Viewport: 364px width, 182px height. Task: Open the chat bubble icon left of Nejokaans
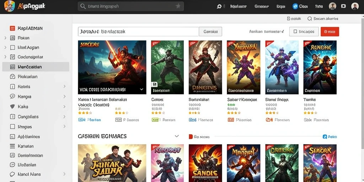click(x=219, y=6)
